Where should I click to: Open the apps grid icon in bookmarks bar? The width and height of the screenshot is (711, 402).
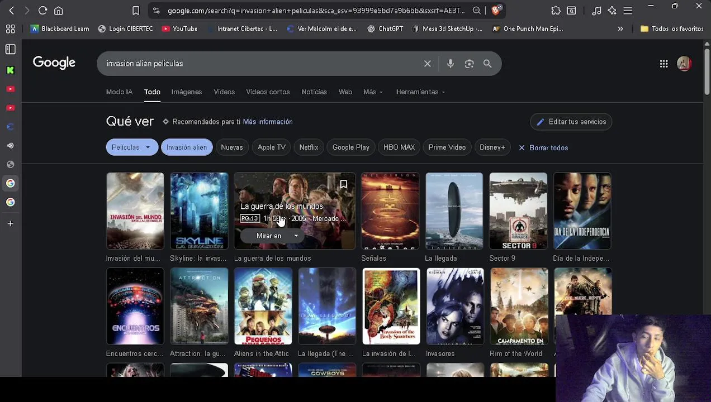(x=10, y=29)
